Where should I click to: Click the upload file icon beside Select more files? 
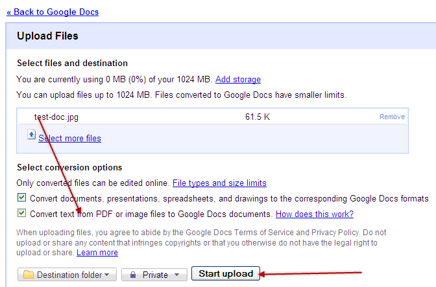(31, 135)
